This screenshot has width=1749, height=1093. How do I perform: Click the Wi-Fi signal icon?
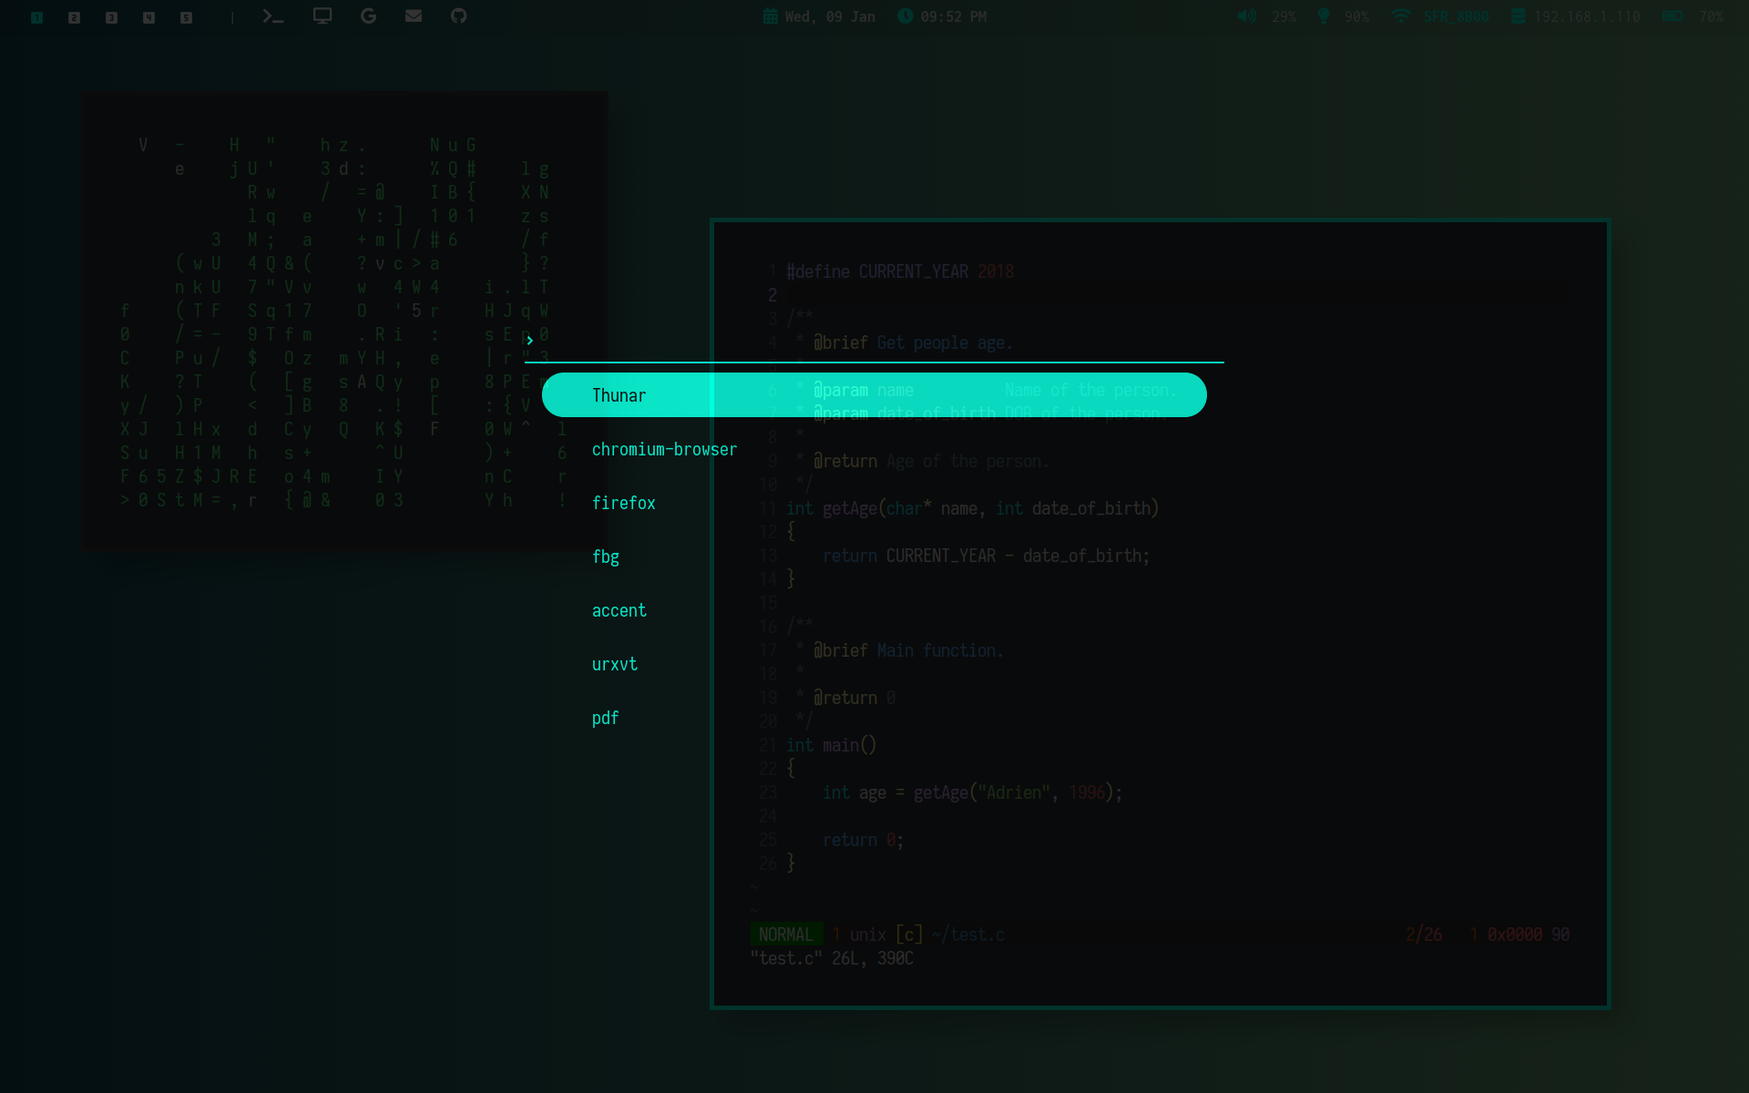point(1401,16)
